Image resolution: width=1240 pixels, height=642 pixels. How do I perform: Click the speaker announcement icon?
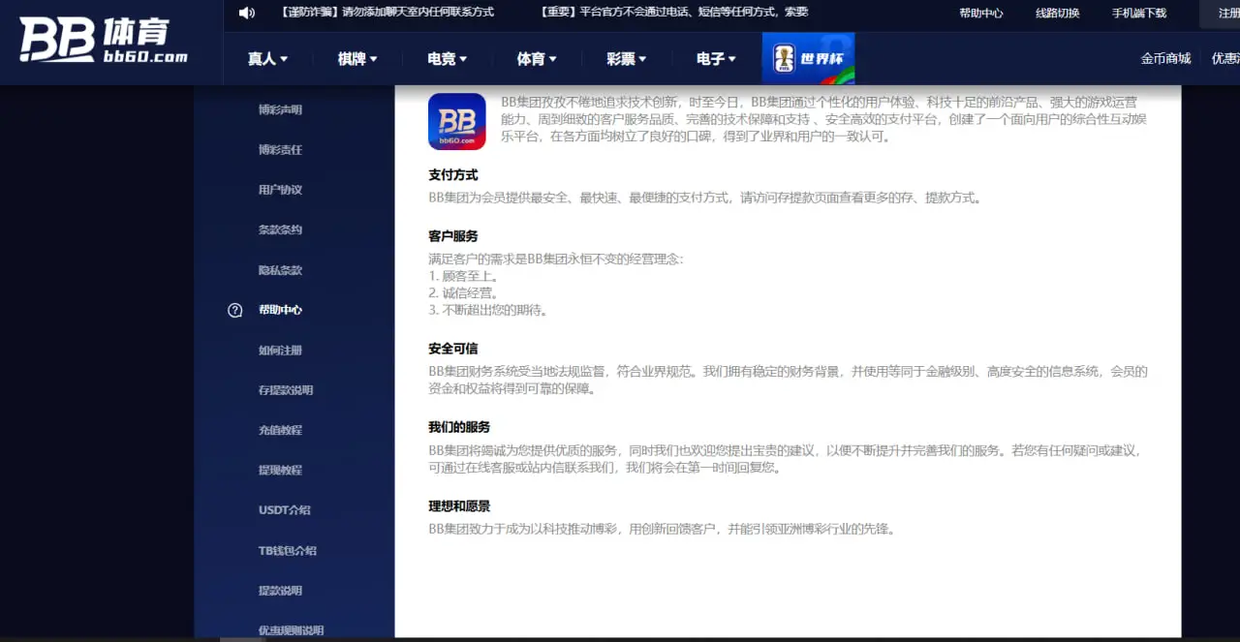pos(247,13)
